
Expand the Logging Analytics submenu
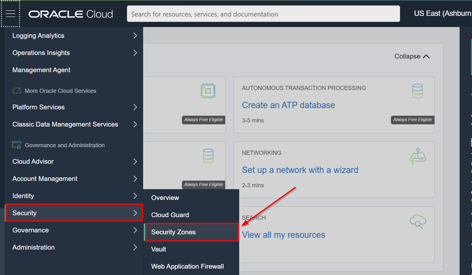pyautogui.click(x=135, y=36)
